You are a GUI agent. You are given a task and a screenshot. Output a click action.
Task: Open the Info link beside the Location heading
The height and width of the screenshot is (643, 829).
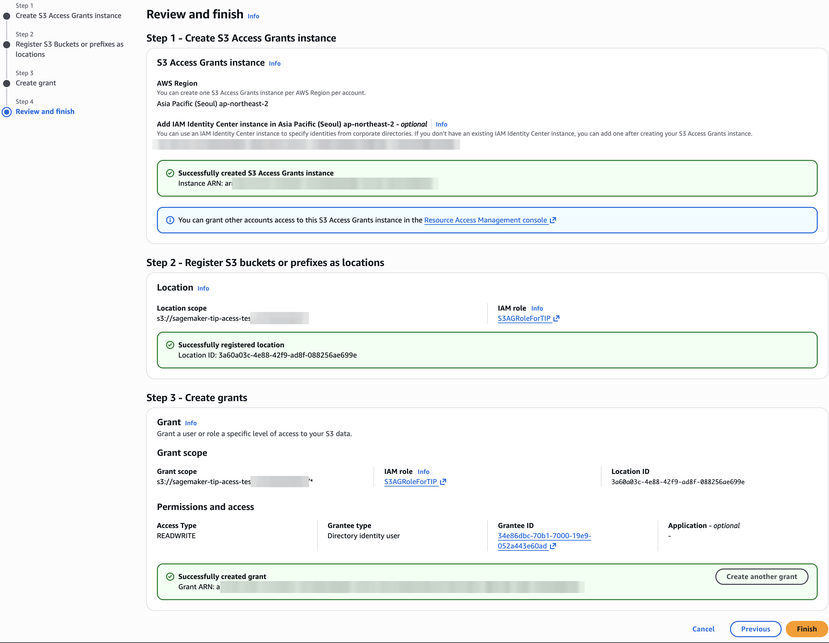click(203, 288)
